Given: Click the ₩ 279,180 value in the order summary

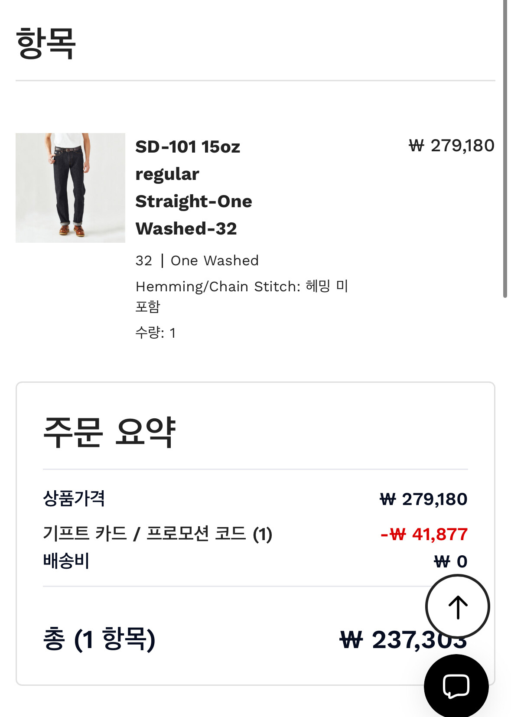Looking at the screenshot, I should coord(423,499).
